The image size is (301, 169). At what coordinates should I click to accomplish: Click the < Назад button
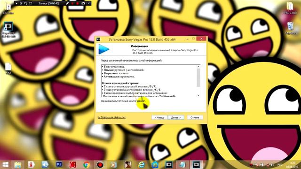point(159,117)
